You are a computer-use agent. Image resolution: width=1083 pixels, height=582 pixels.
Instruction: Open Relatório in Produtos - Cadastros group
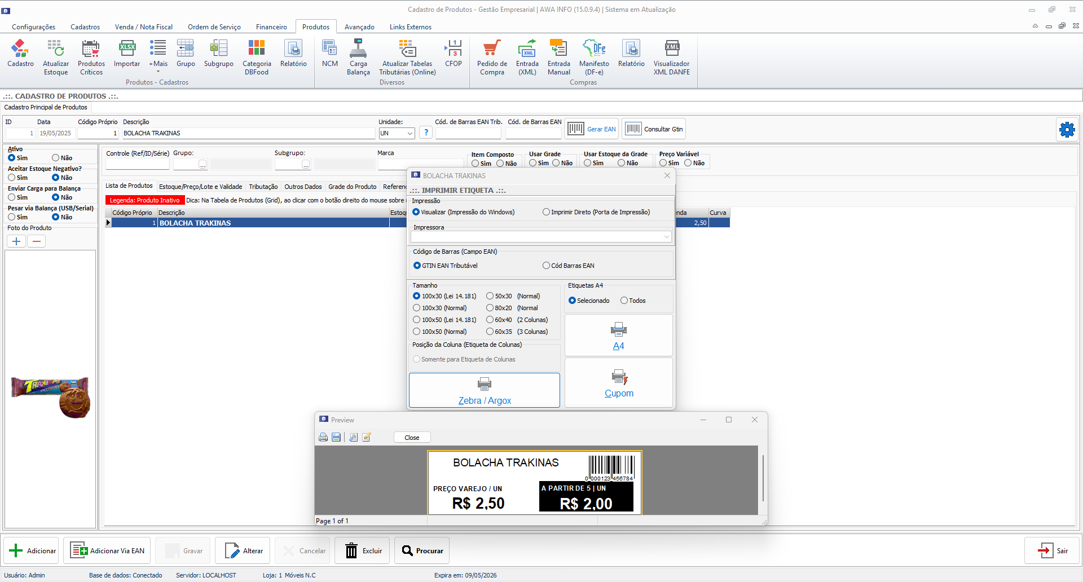coord(293,54)
